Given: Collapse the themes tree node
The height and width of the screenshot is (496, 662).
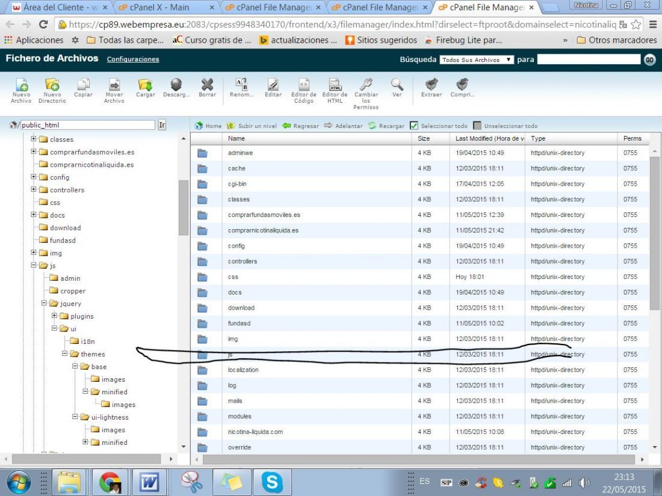Looking at the screenshot, I should pos(64,354).
